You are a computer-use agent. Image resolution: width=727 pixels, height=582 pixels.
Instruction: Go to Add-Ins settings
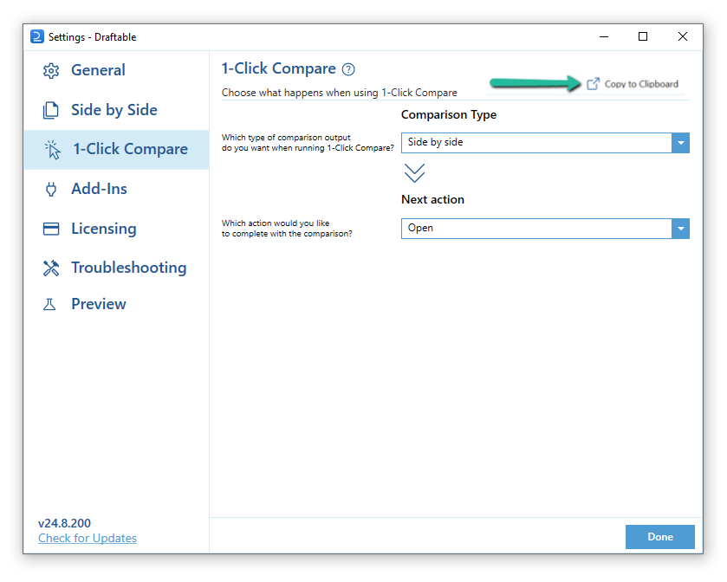coord(116,189)
